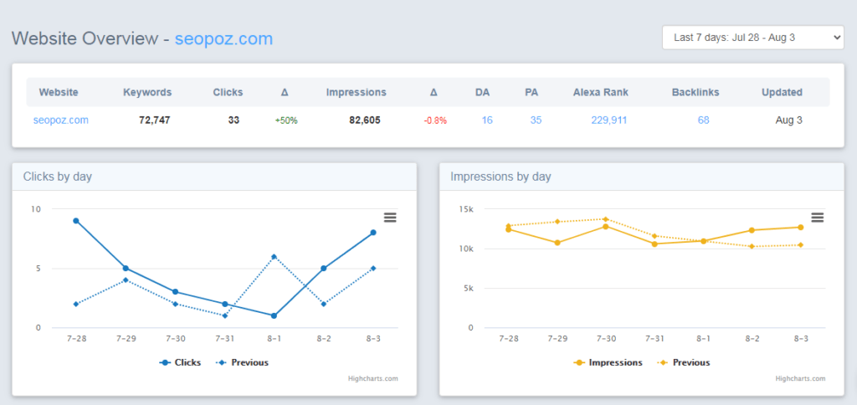Screen dimensions: 857x405
Task: Click the 7-28 Clicks data point at 9
Action: [x=76, y=221]
